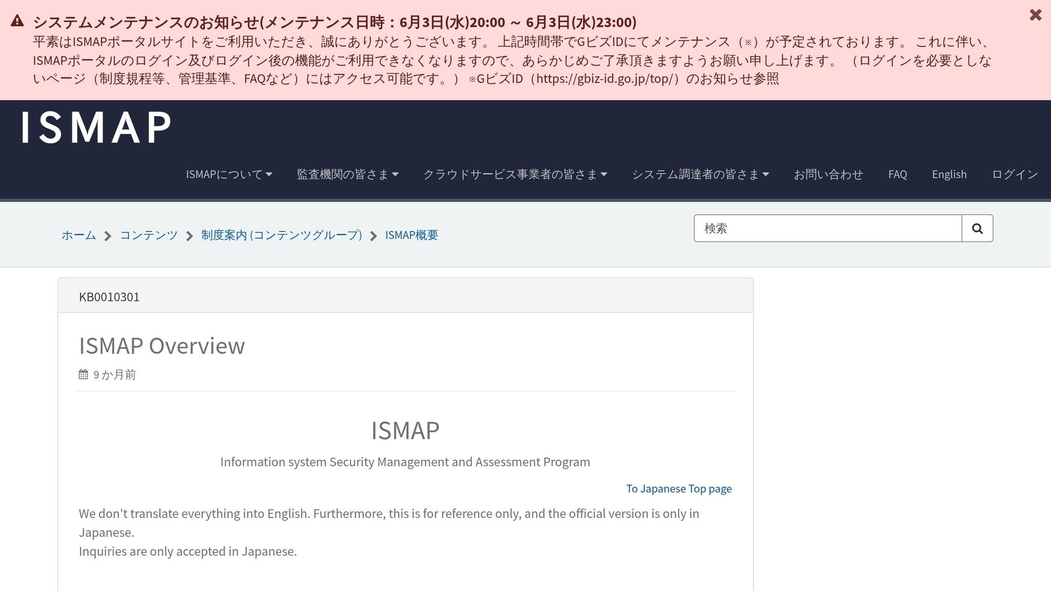This screenshot has width=1051, height=591.
Task: Click the システムメンテナンスのお知らせ banner title
Action: [335, 22]
